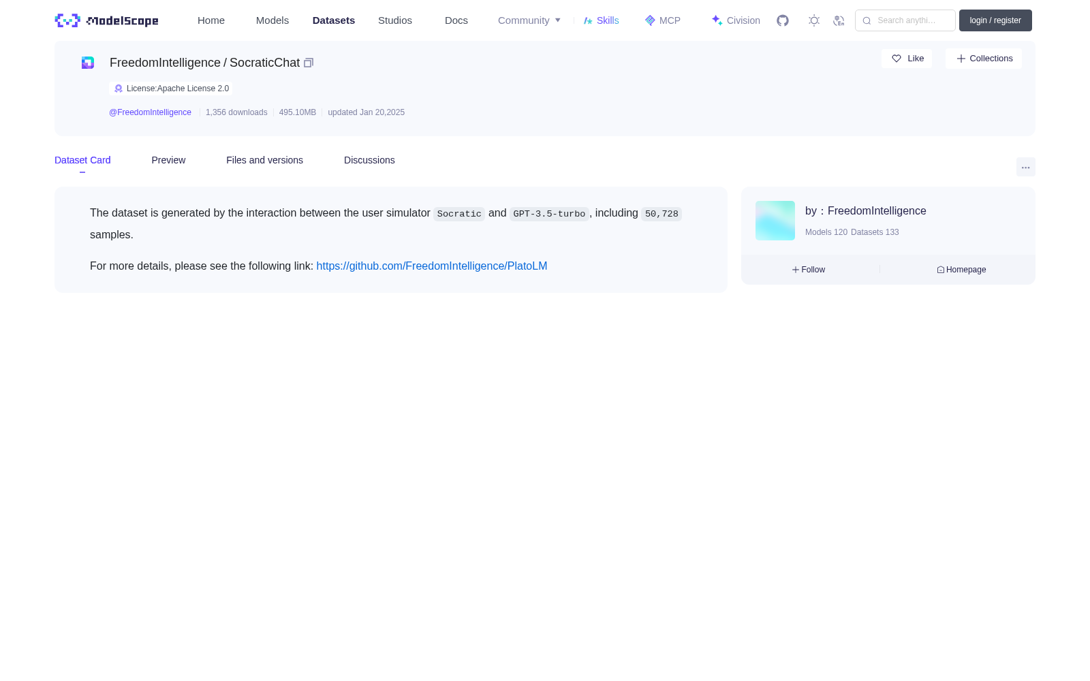Open the MCP page
This screenshot has width=1090, height=681.
[x=663, y=20]
